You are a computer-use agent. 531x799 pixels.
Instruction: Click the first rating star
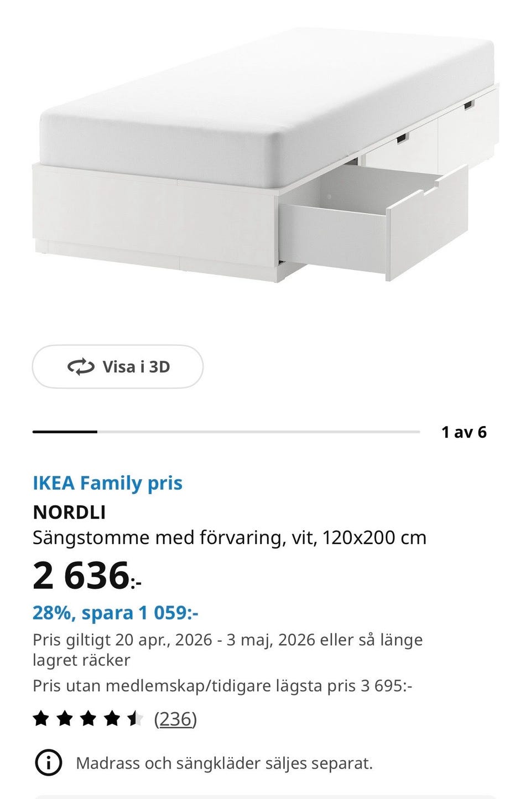[x=40, y=719]
